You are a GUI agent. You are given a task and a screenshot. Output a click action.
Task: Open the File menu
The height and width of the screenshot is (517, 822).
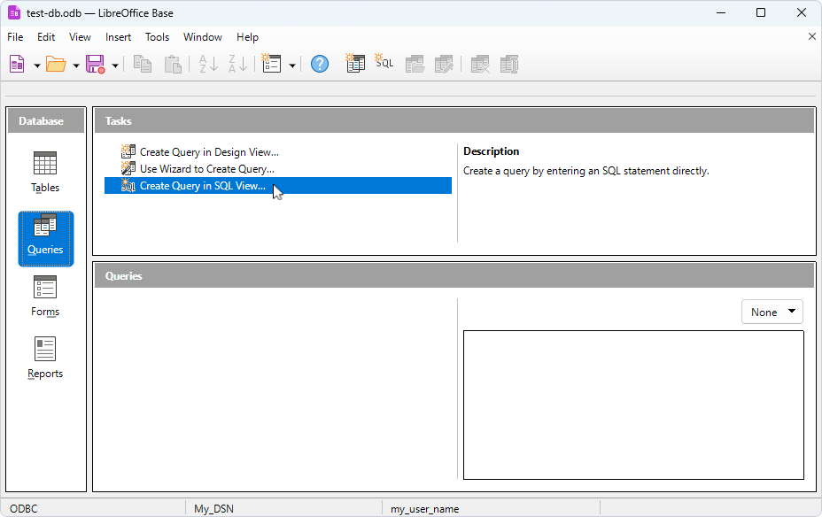tap(15, 37)
